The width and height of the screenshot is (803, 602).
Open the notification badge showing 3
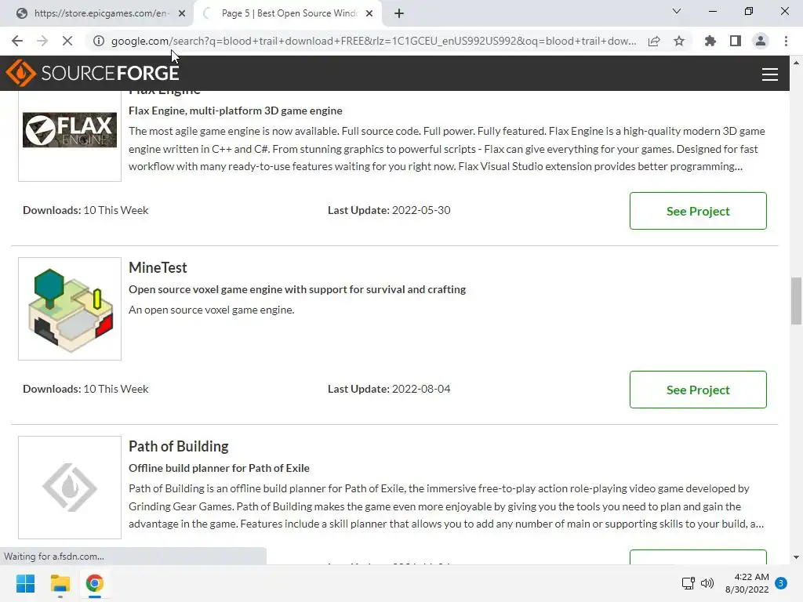pos(781,583)
